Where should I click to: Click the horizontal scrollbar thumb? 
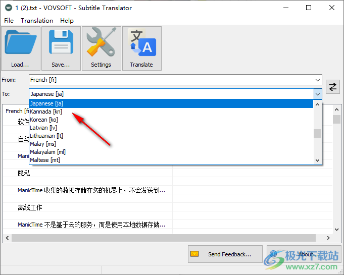pyautogui.click(x=164, y=238)
